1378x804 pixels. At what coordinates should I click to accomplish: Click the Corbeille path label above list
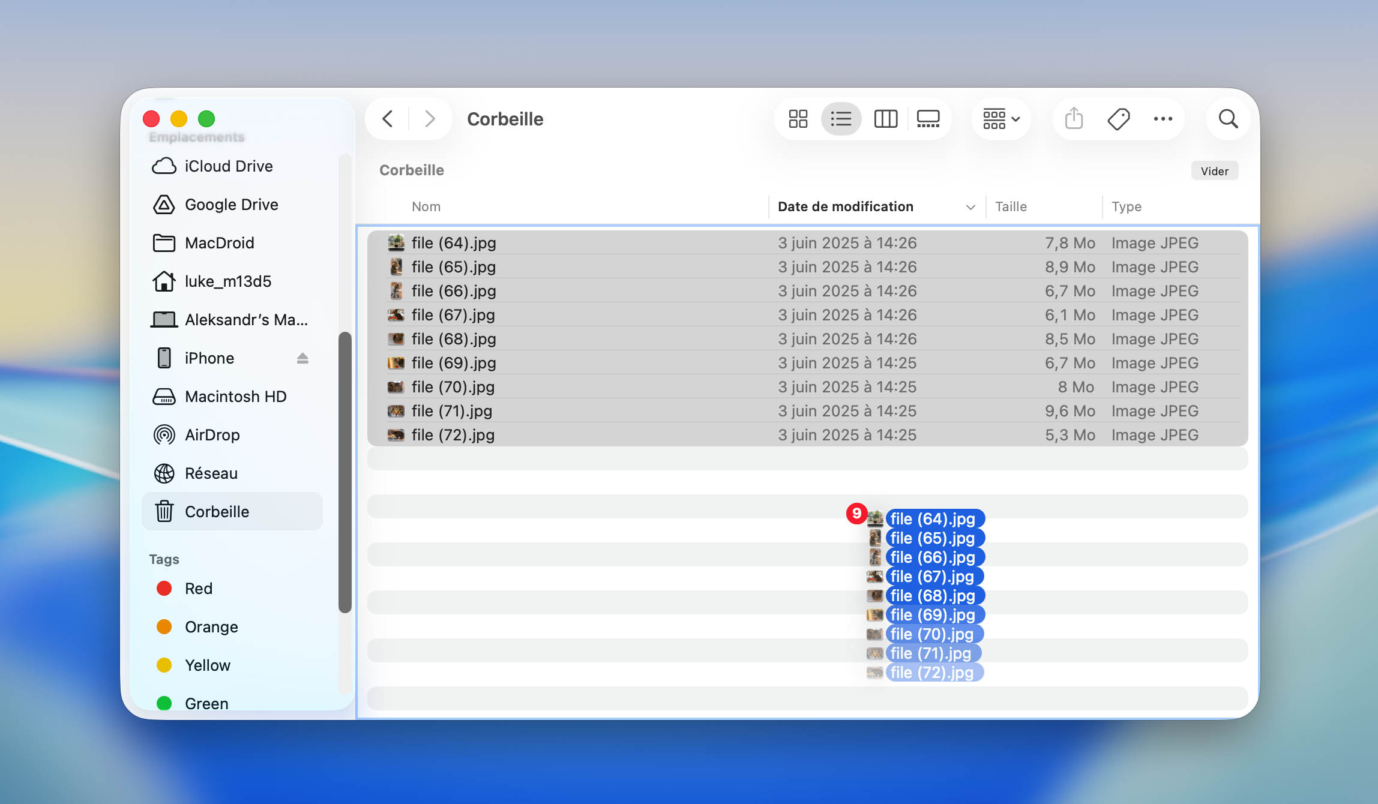point(412,170)
